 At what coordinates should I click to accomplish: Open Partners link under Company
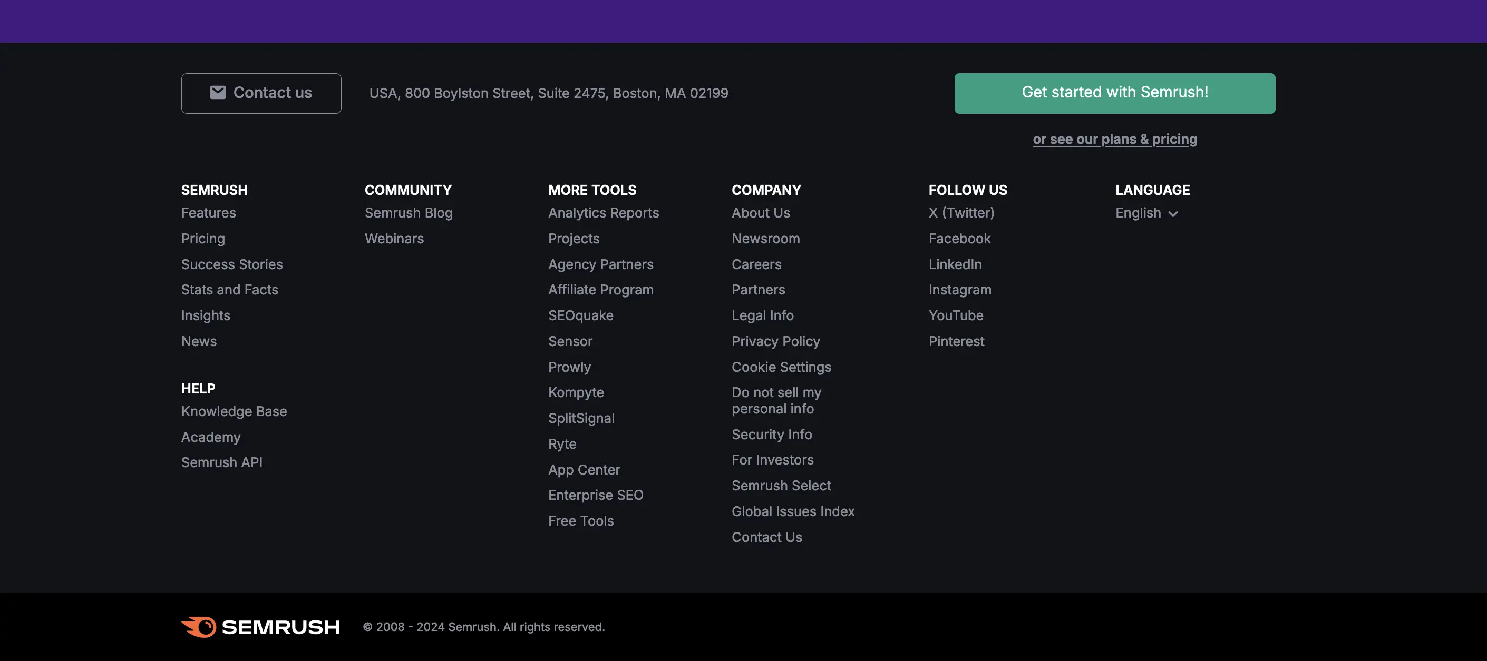[758, 290]
